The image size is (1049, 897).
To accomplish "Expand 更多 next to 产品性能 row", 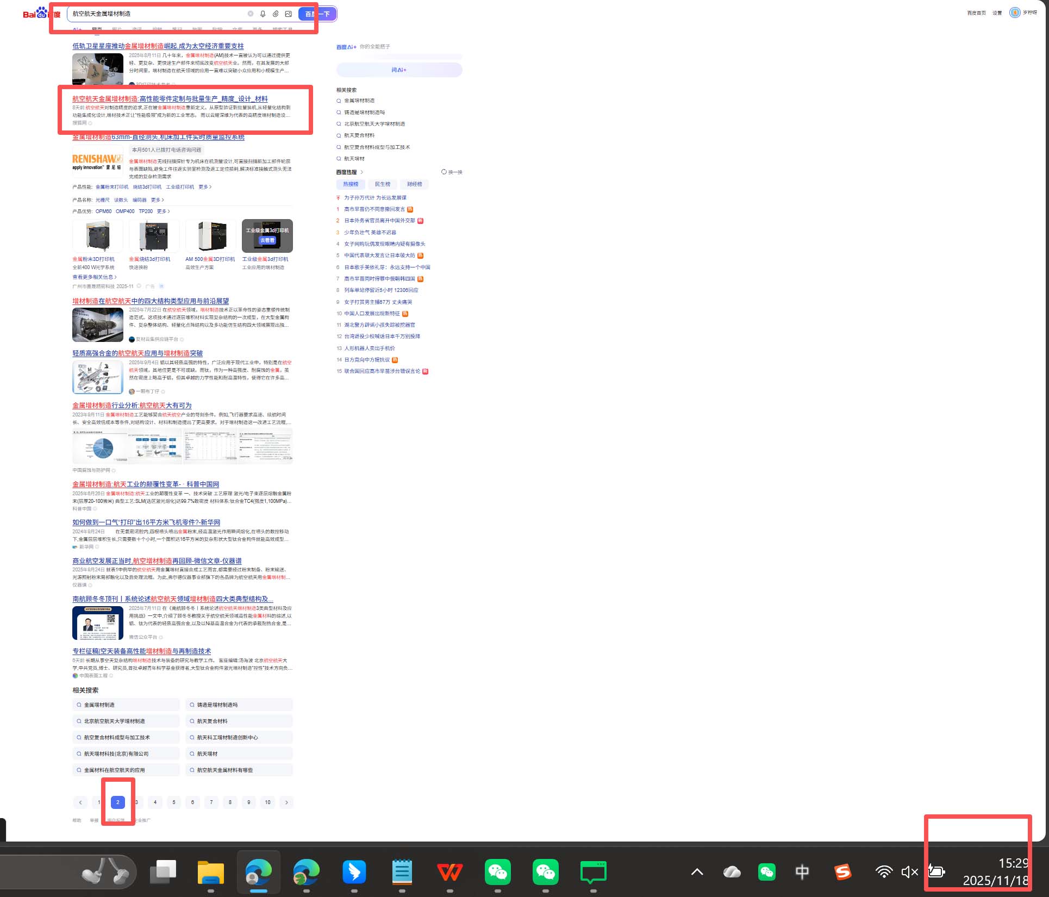I will (205, 187).
